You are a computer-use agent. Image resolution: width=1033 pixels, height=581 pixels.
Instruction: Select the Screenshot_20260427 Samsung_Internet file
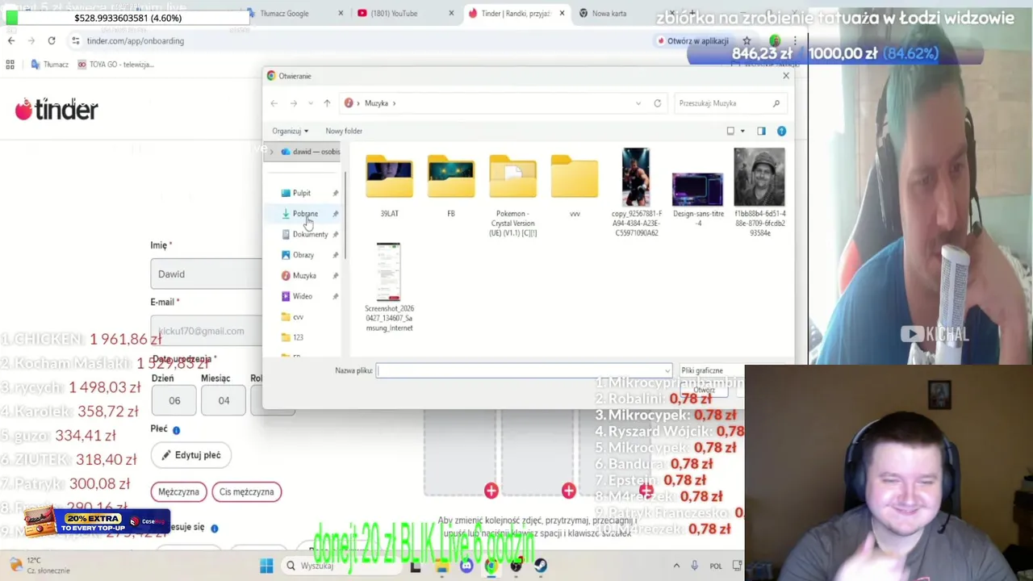389,287
